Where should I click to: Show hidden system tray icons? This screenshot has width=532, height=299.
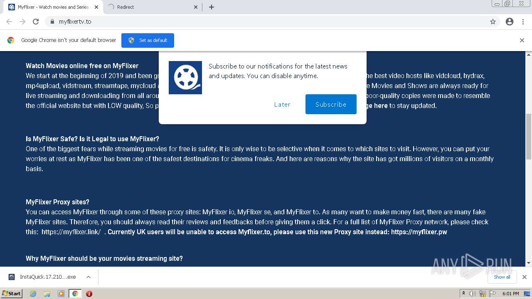coord(463,293)
